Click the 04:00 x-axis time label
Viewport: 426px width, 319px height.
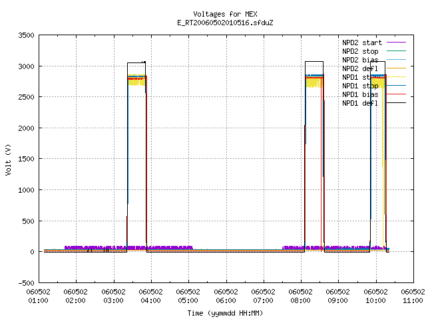click(151, 300)
